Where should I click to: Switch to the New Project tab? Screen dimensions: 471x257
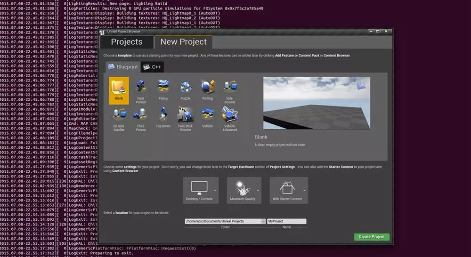click(184, 42)
